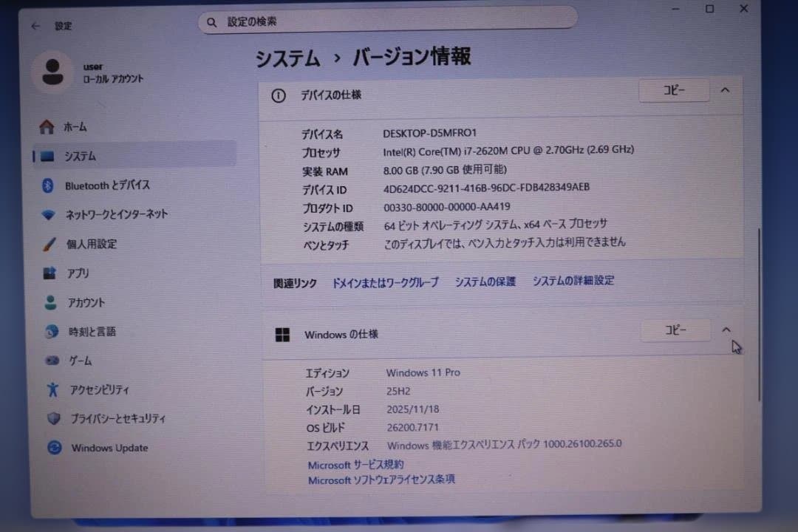Click the Bluetooth icon in sidebar

(x=48, y=185)
